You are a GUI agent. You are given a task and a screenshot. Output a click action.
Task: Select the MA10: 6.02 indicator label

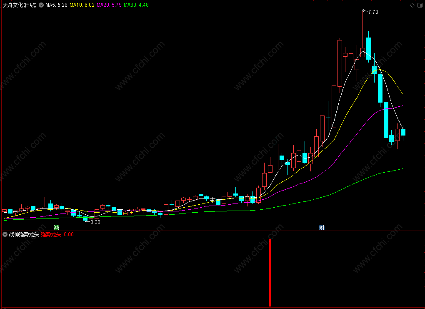click(82, 5)
